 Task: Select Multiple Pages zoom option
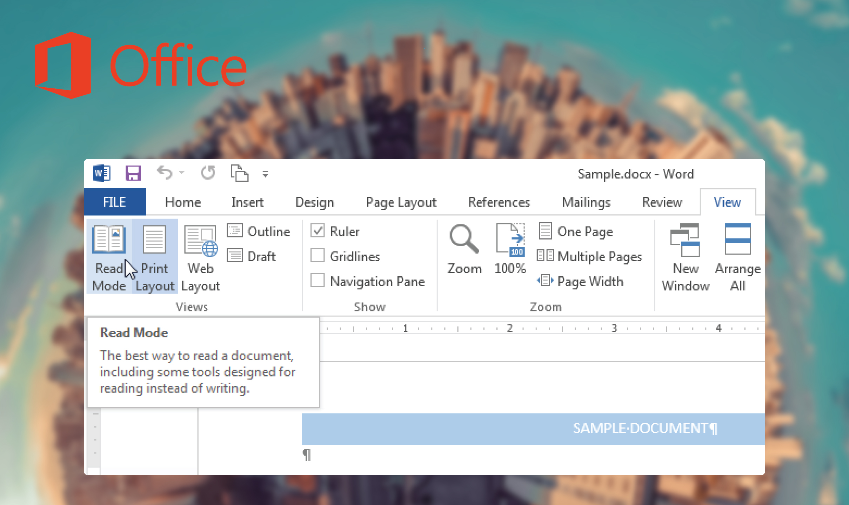[589, 256]
